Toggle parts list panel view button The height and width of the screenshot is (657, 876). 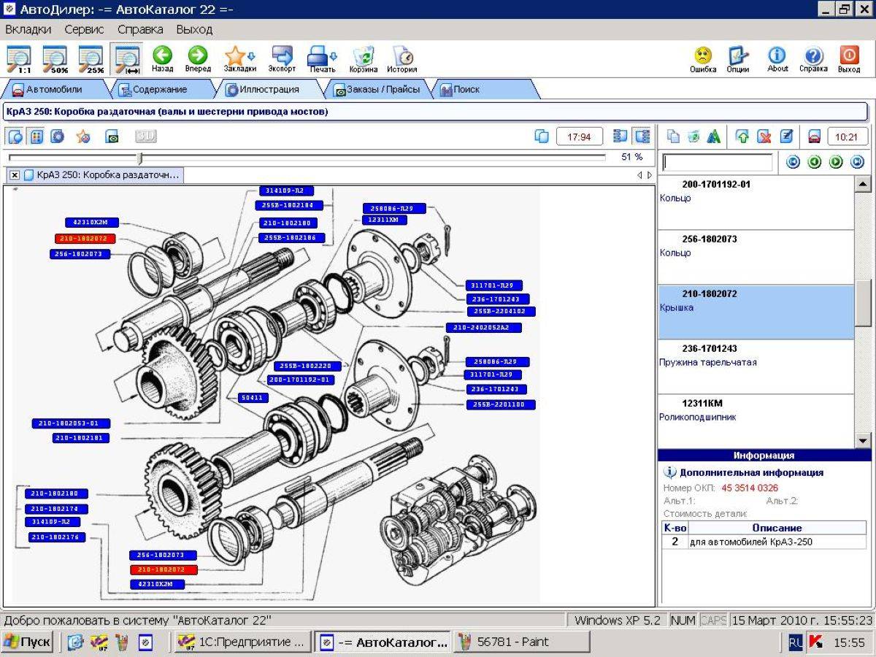[642, 137]
